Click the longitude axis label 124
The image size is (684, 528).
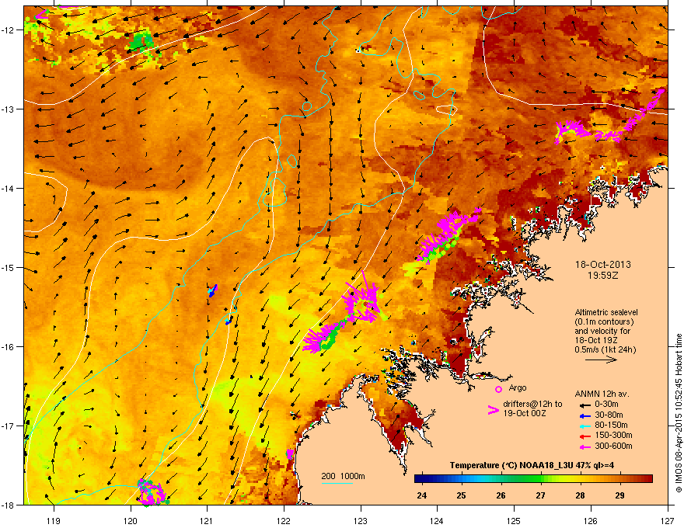(x=437, y=520)
